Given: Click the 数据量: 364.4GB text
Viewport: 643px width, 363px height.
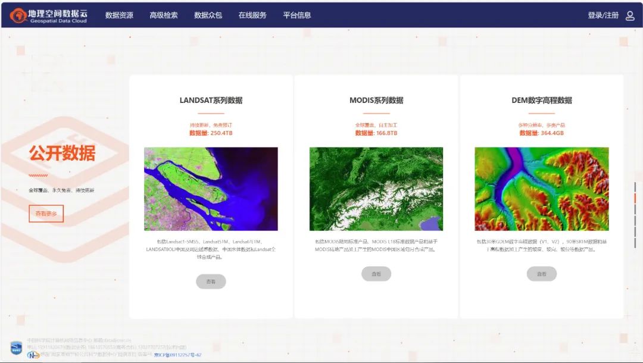Looking at the screenshot, I should click(x=542, y=133).
